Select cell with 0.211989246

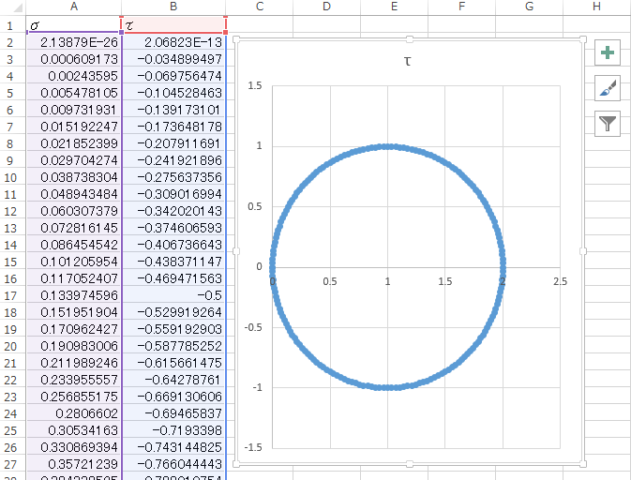click(x=74, y=364)
